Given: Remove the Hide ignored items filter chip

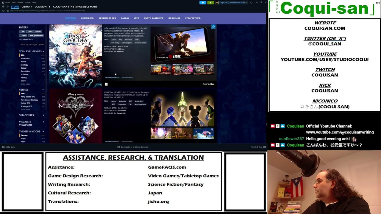Looking at the screenshot, I should click(36, 35).
